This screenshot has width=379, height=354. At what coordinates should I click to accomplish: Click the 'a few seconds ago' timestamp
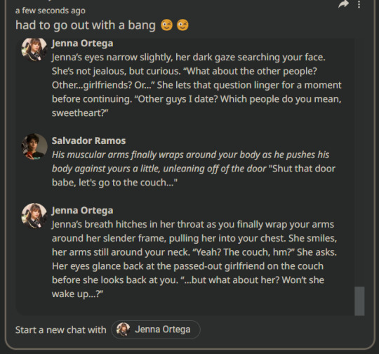point(51,11)
